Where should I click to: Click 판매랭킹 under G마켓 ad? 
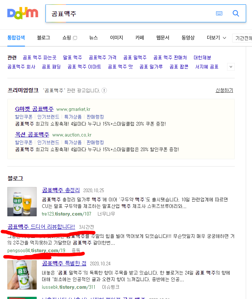point(95,117)
